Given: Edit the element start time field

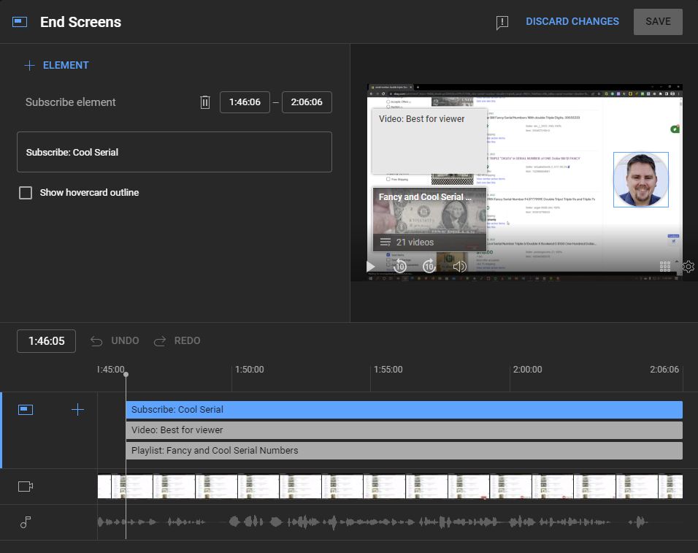Looking at the screenshot, I should (x=245, y=102).
